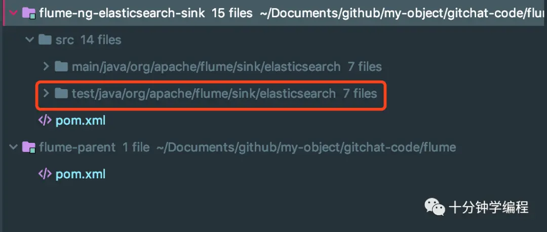Viewport: 547px width, 232px height.
Task: Click the test/java folder icon
Action: 61,93
